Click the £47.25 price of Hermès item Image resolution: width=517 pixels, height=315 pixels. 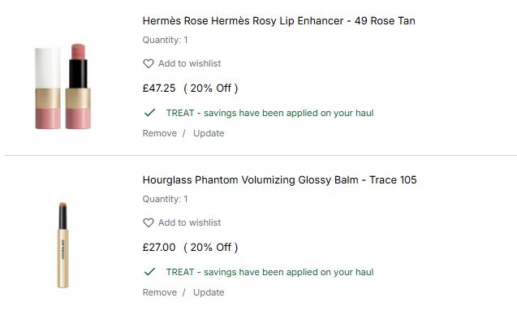(x=159, y=88)
